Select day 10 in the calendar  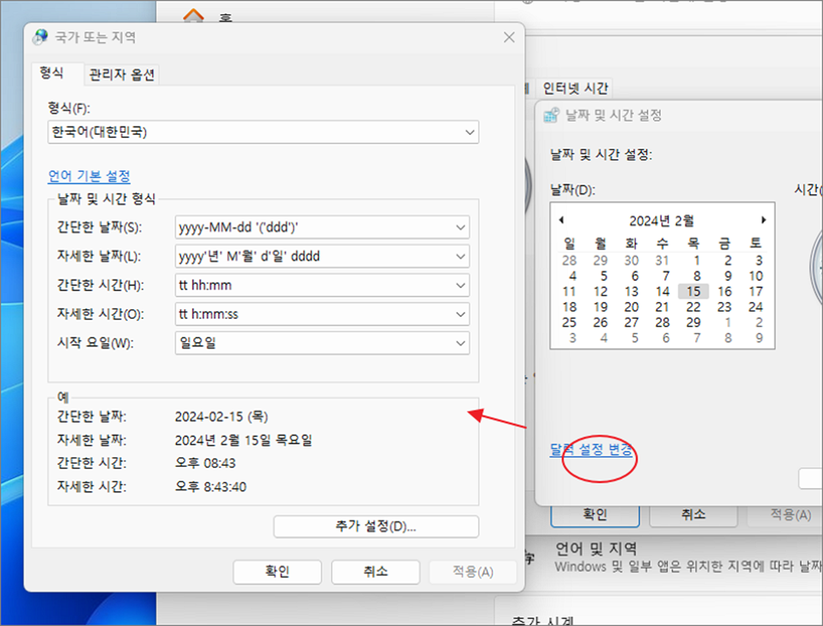756,276
